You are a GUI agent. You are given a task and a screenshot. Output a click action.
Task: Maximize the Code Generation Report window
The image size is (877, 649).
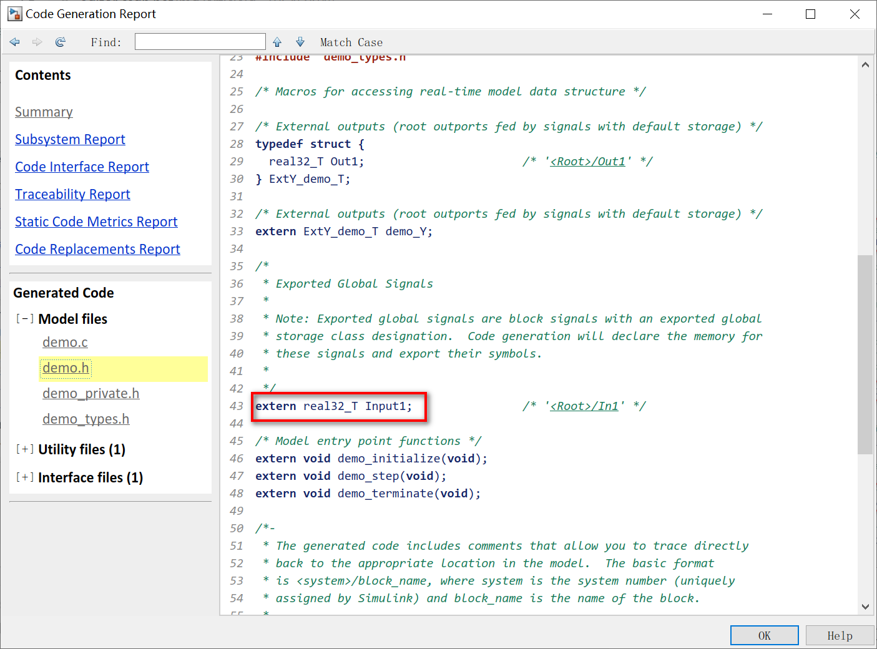click(x=810, y=14)
